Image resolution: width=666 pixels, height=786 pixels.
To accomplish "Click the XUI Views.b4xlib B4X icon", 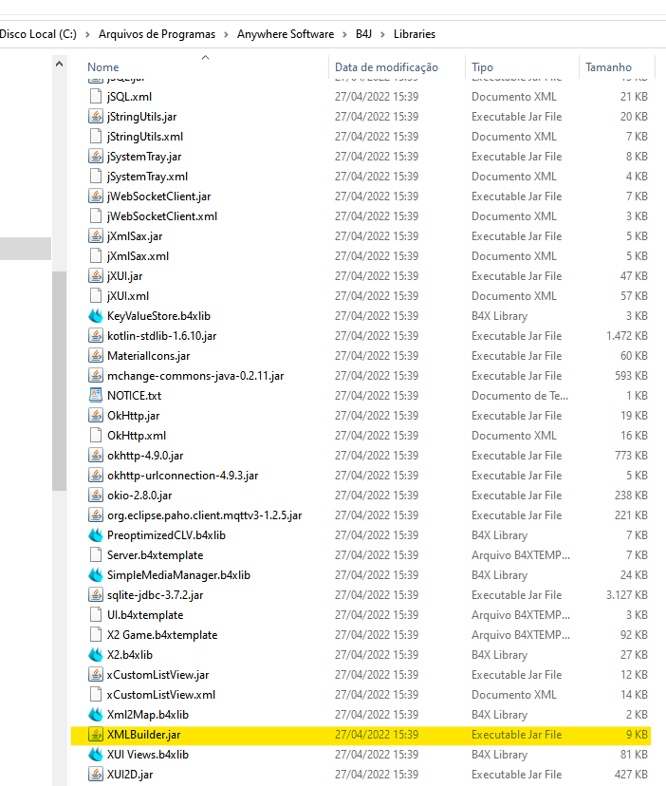I will click(95, 755).
